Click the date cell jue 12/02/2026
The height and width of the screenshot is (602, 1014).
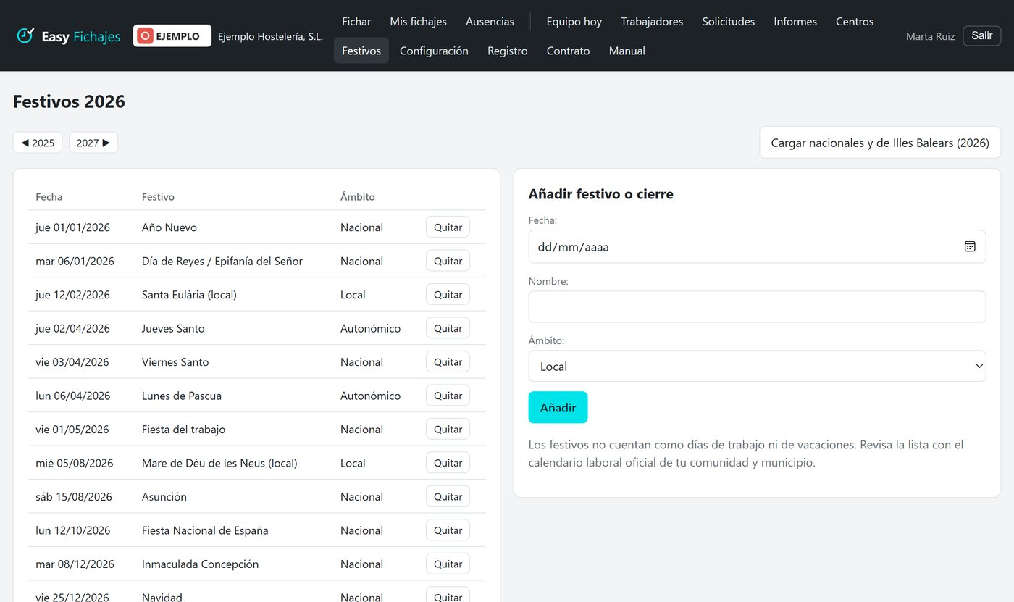[x=72, y=295]
